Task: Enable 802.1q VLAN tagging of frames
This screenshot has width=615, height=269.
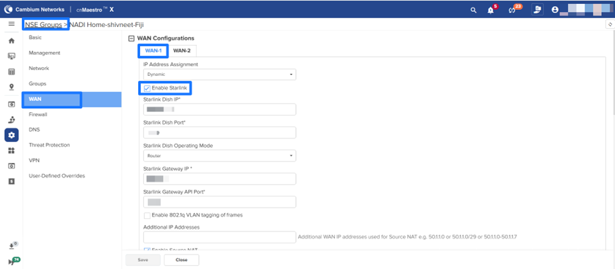Action: 147,215
